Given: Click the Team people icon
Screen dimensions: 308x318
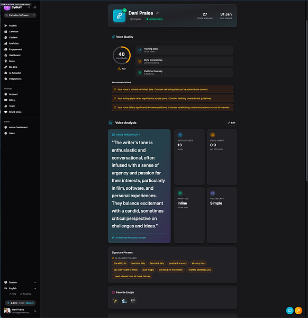Looking at the screenshot, I should click(x=6, y=106).
